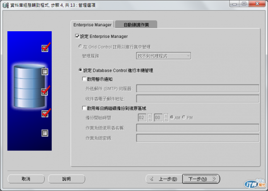Enable 啟用每日將磁碟備份到復原區域 checkbox

(84, 108)
